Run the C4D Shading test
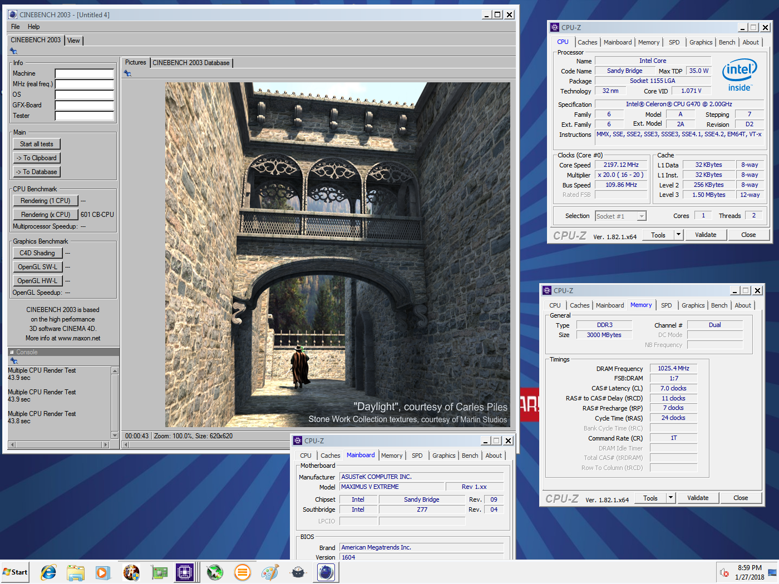The height and width of the screenshot is (584, 779). (37, 253)
